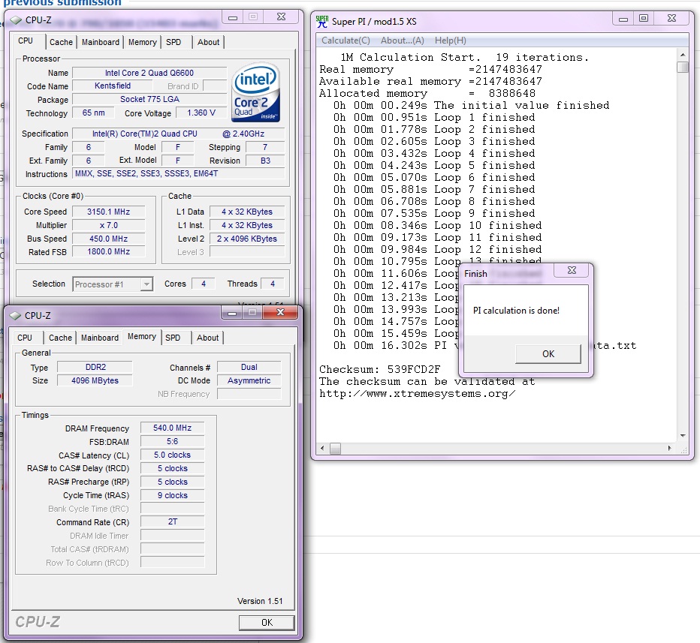Open SPD tab in front CPU-Z window
The height and width of the screenshot is (643, 700).
pyautogui.click(x=173, y=338)
